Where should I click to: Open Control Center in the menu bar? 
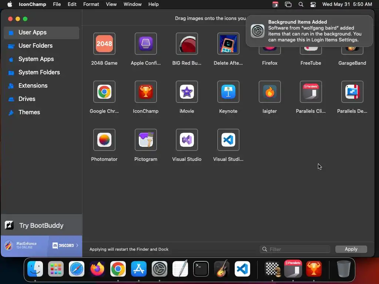(313, 4)
